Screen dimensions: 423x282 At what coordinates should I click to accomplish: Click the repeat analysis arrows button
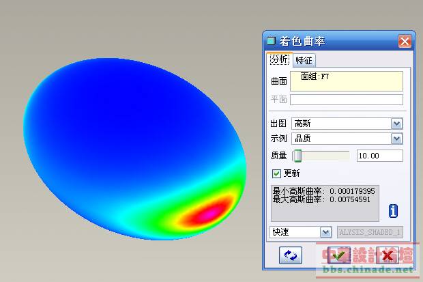pyautogui.click(x=290, y=255)
